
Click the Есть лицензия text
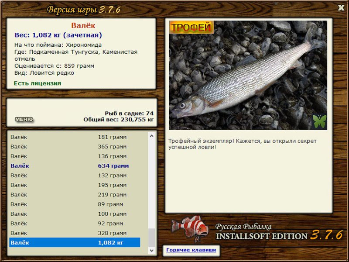point(38,83)
